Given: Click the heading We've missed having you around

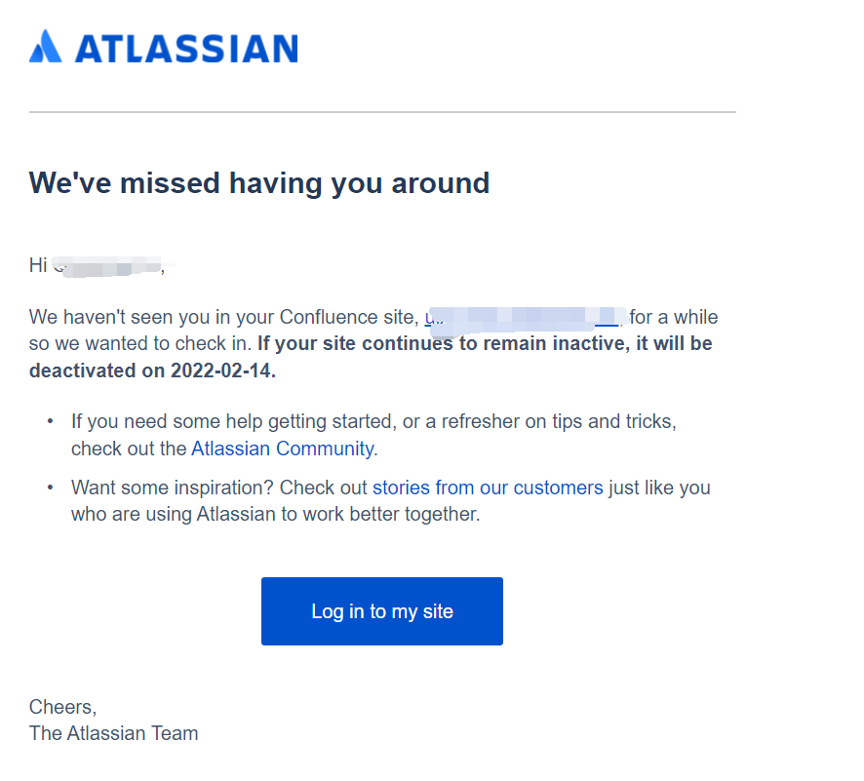Looking at the screenshot, I should [x=259, y=183].
